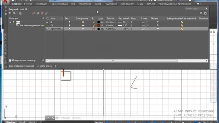Screen dimensions: 219x123
Task: Toggle new viewport freeze for Архитекту... layer
Action: pyautogui.click(x=182, y=29)
